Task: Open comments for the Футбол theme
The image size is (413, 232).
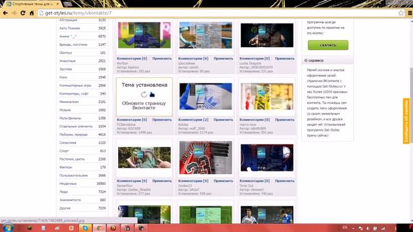Action: [132, 59]
